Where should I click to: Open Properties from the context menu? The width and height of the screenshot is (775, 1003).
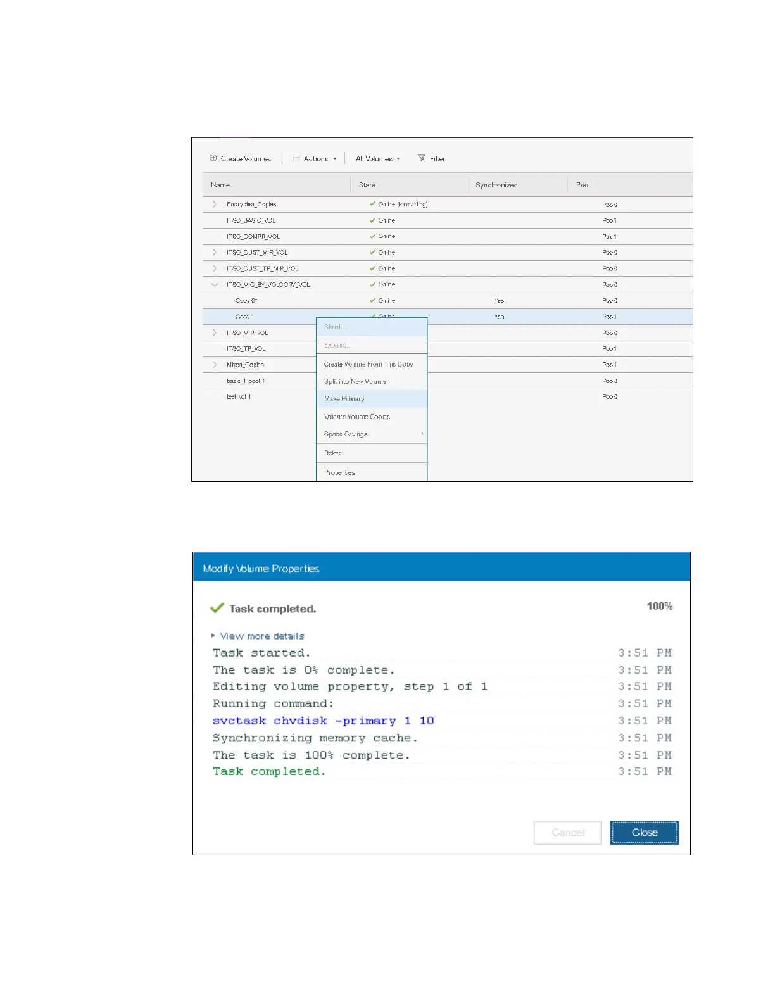point(339,472)
